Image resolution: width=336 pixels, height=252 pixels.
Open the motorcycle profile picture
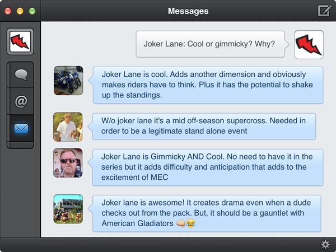coord(68,81)
